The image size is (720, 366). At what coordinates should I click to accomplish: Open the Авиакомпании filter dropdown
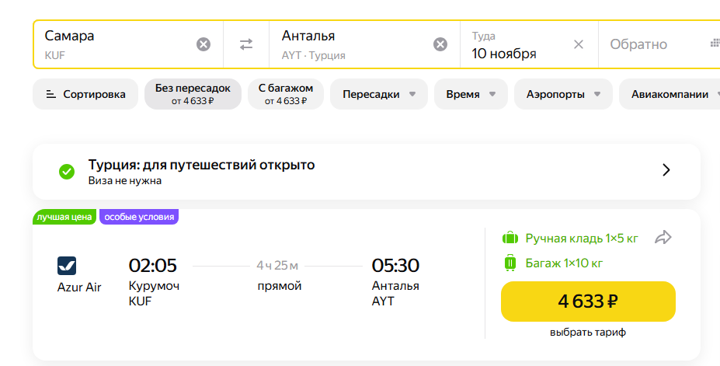pyautogui.click(x=670, y=94)
